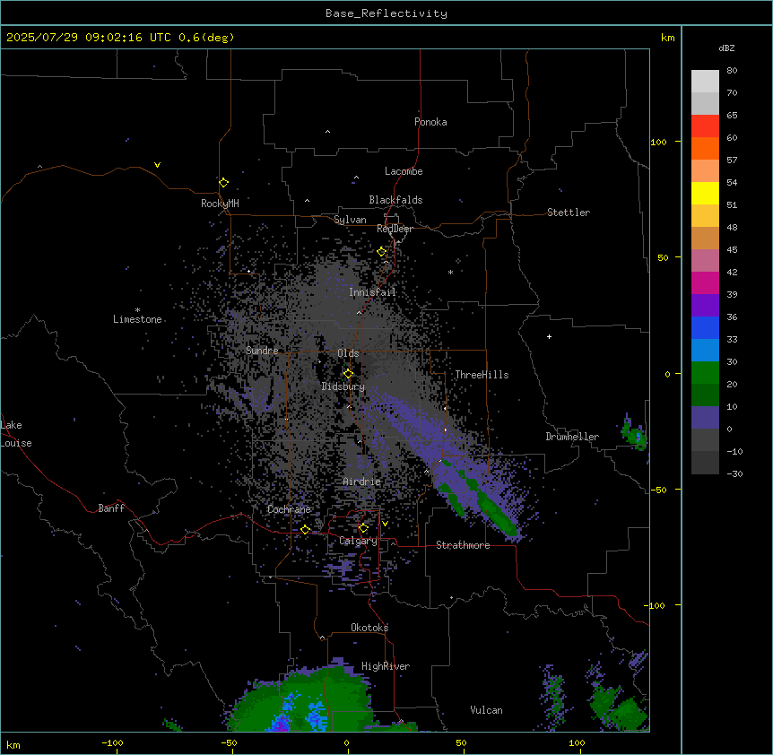Select the Sundre label

pos(262,351)
